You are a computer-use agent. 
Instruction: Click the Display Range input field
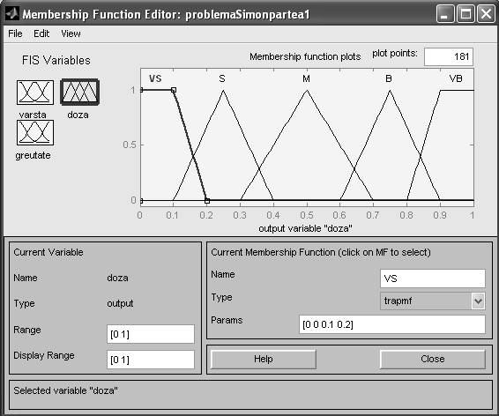point(151,360)
